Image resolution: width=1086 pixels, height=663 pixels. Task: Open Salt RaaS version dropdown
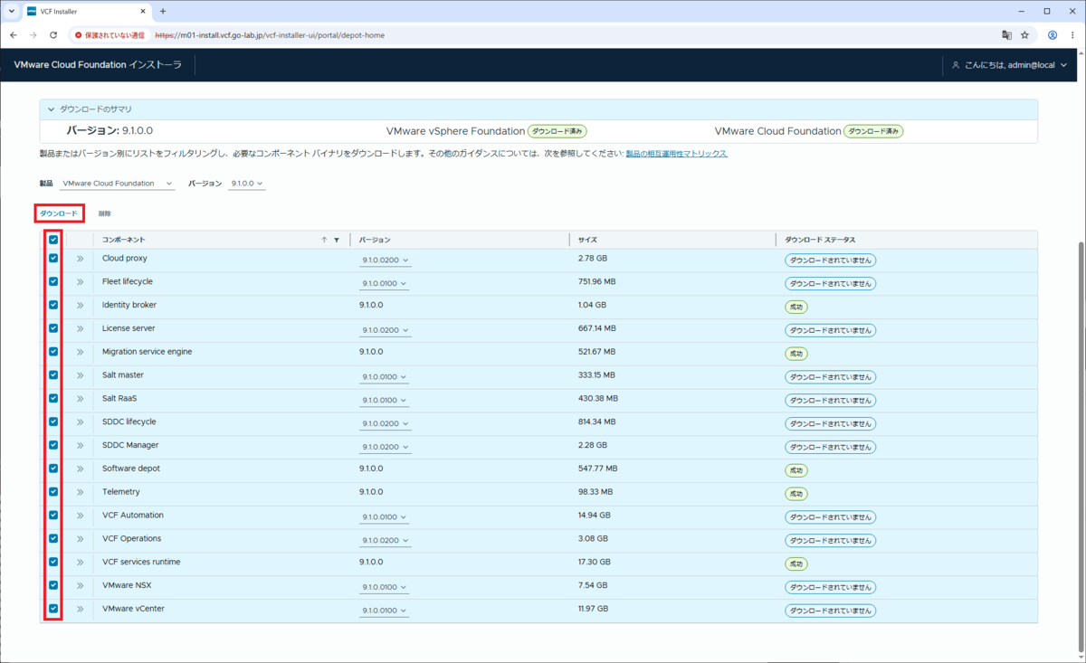(x=385, y=401)
